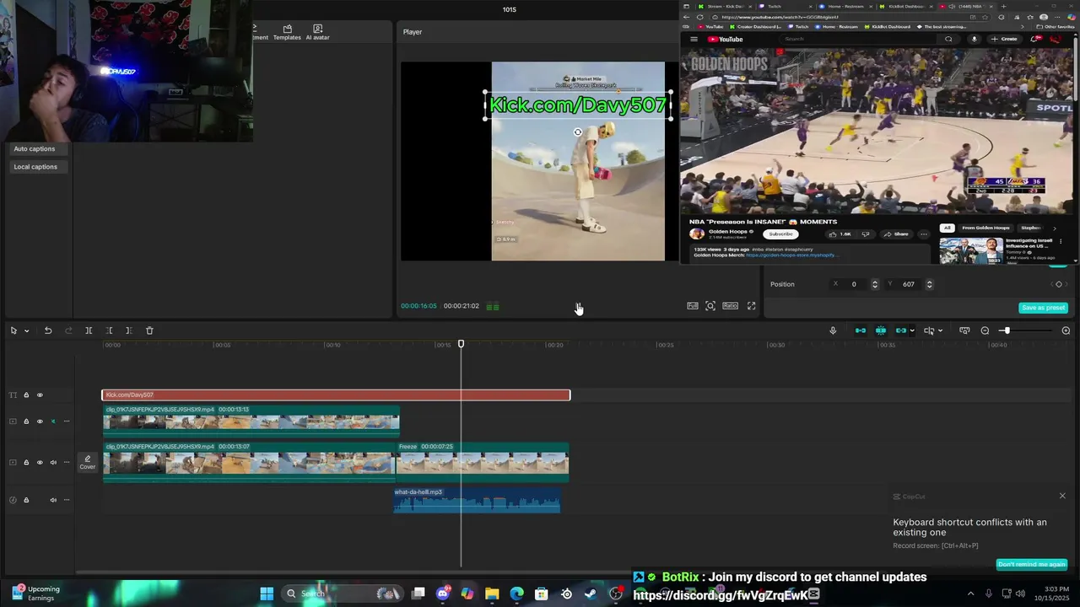Open more options for audio track
This screenshot has height=607, width=1080.
(x=67, y=500)
